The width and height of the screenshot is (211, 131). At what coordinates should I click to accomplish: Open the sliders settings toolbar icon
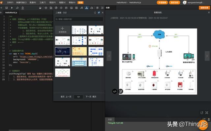pyautogui.click(x=103, y=8)
